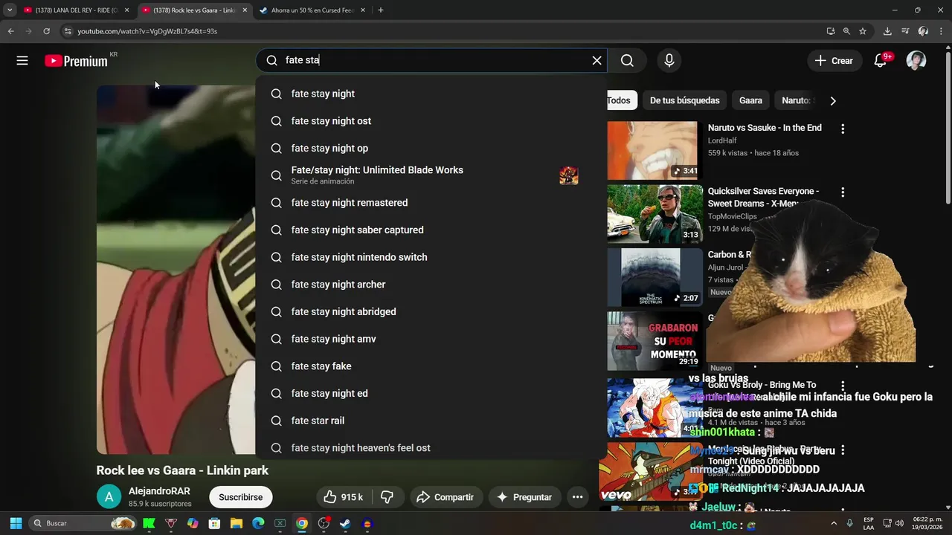Viewport: 952px width, 535px height.
Task: Select suggestion fate stay night
Action: tap(431, 94)
